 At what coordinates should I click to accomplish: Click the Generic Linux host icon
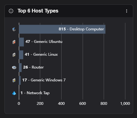14,55
